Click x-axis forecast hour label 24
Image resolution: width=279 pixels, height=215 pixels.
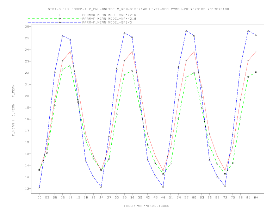(101, 197)
